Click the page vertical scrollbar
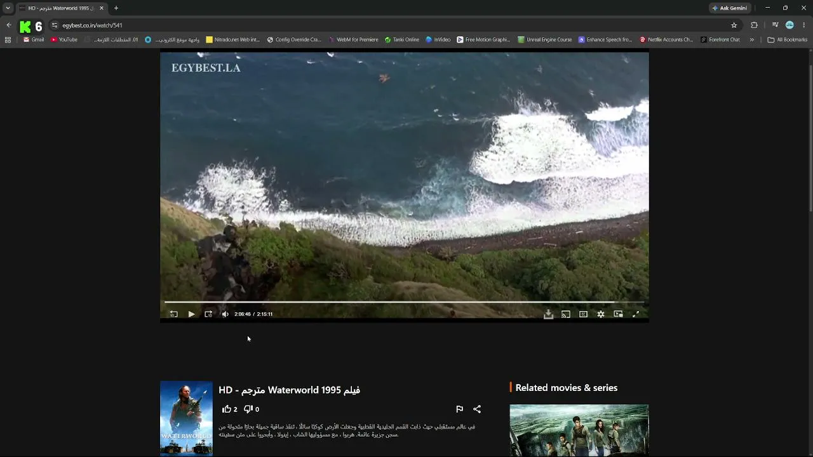Viewport: 813px width, 457px height. [810, 138]
